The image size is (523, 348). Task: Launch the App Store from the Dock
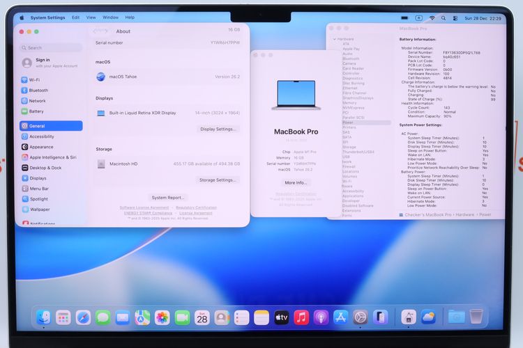[x=340, y=317]
